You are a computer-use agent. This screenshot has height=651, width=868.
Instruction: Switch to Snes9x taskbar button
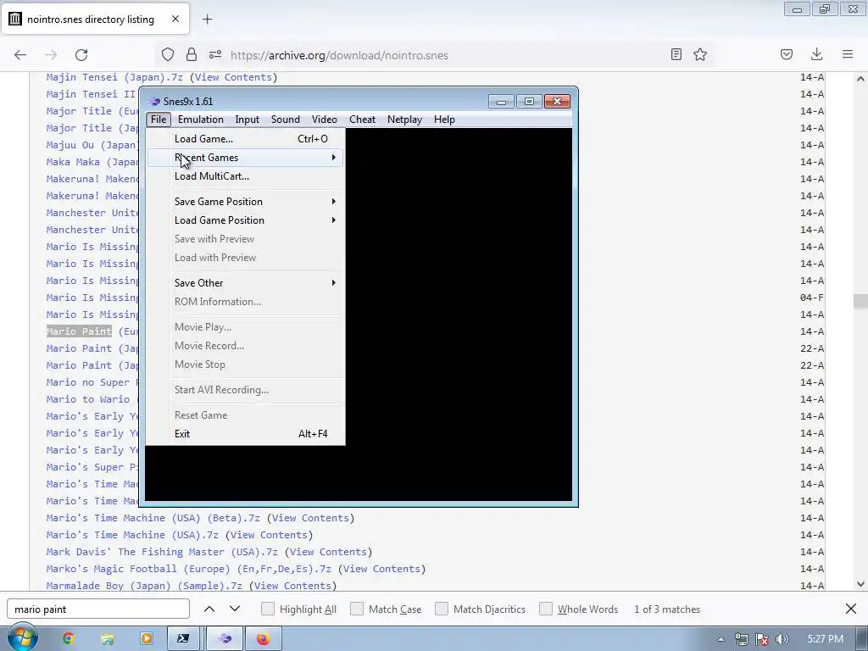(224, 639)
